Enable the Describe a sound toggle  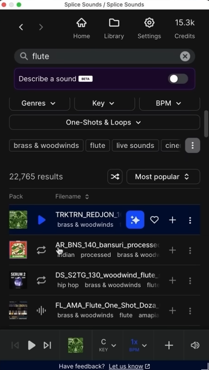pos(178,79)
